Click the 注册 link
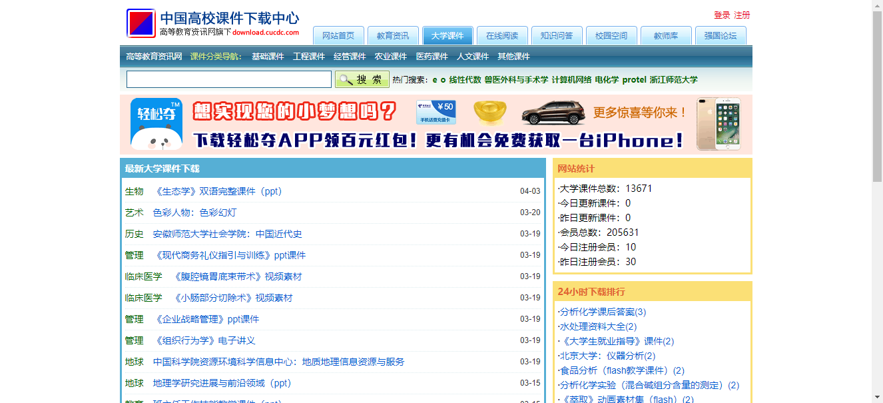 coord(742,15)
